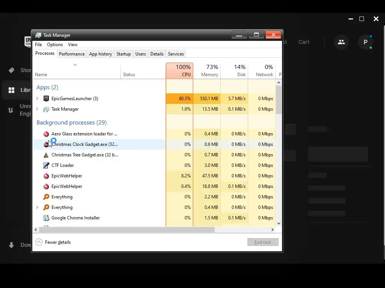The width and height of the screenshot is (385, 288).
Task: Open the View menu
Action: tap(73, 45)
